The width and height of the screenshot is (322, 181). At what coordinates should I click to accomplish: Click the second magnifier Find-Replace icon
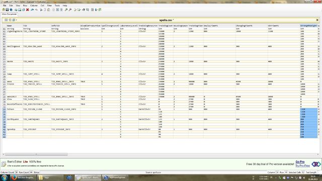point(70,10)
